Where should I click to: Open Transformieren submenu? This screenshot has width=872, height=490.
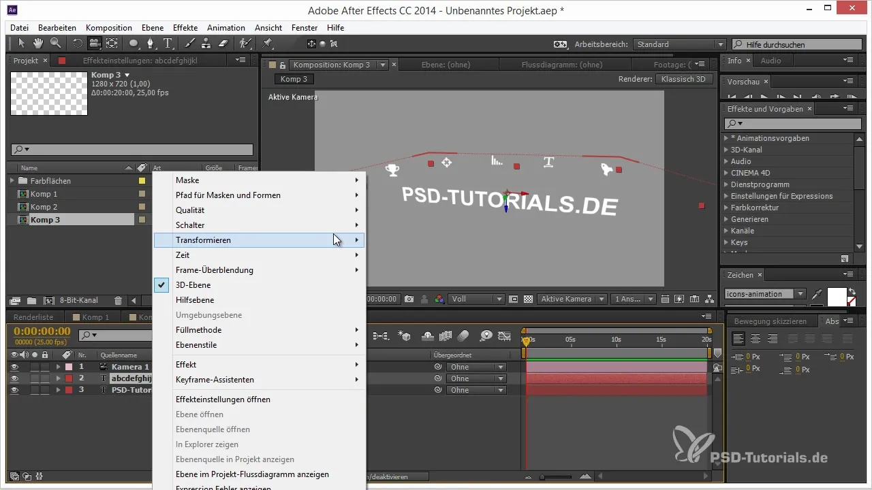(x=259, y=240)
